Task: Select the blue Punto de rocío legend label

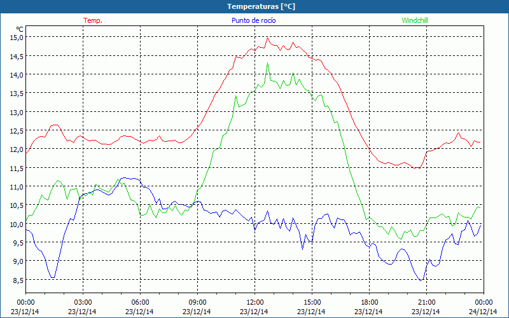Action: point(253,20)
